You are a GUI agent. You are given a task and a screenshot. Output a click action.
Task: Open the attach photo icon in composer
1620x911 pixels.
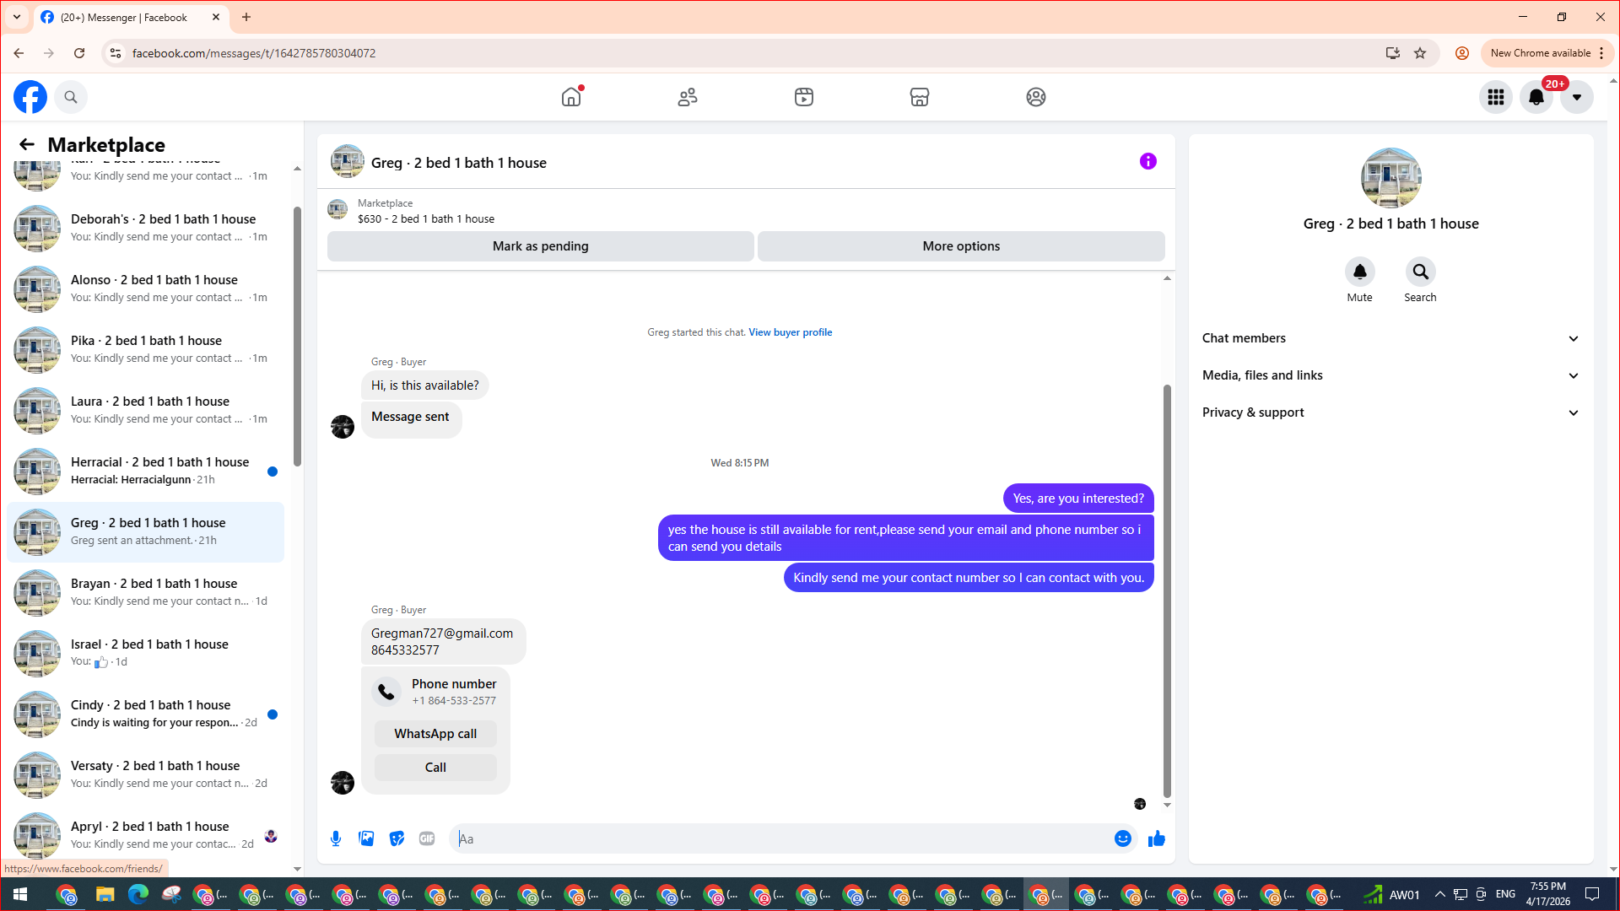(x=366, y=838)
